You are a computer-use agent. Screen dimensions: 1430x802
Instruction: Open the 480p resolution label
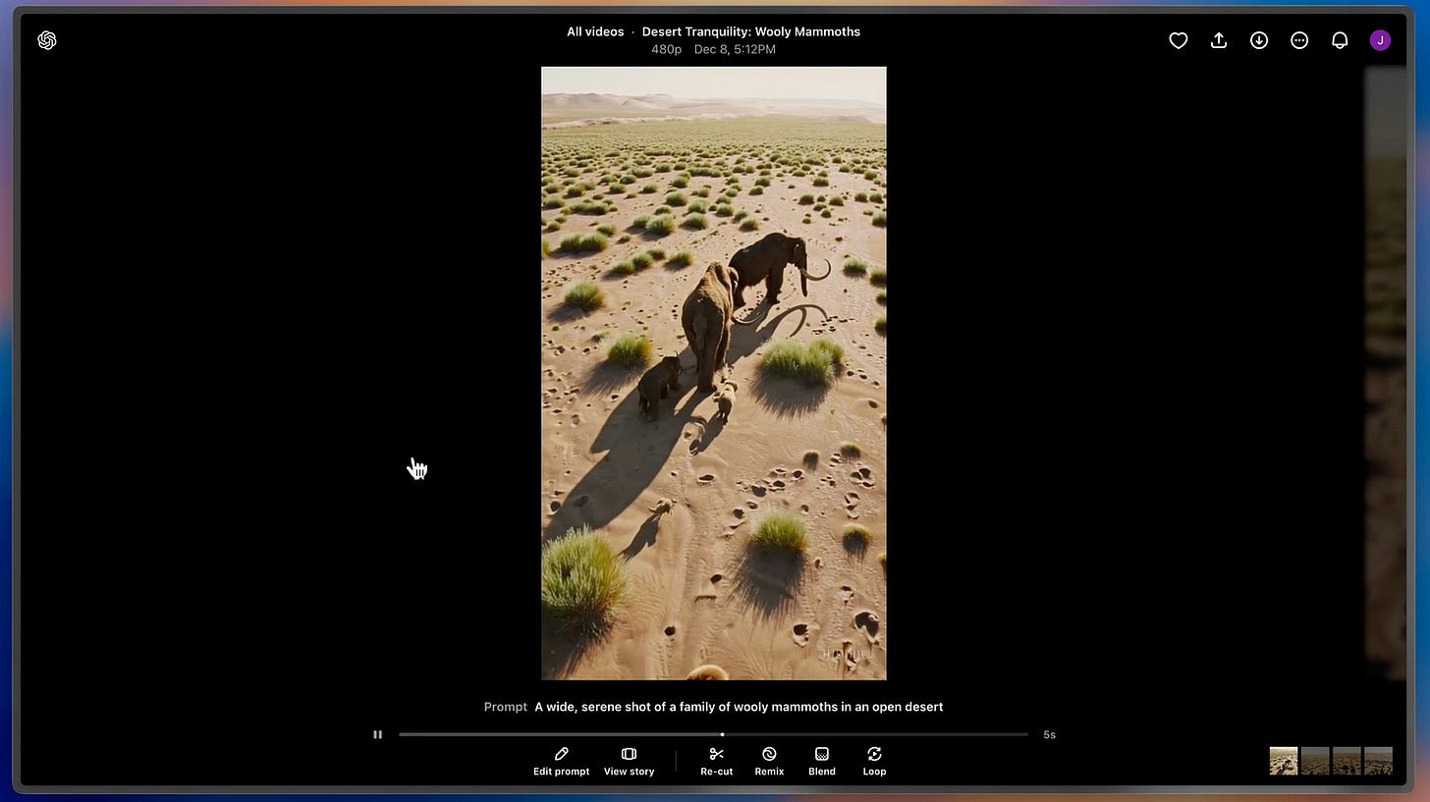pyautogui.click(x=666, y=49)
